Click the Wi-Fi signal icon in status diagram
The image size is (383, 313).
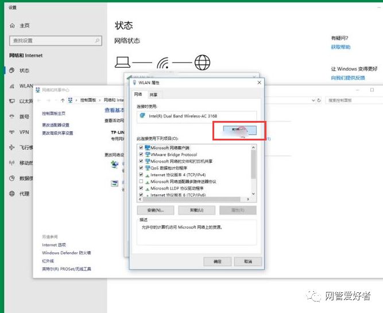[x=163, y=63]
